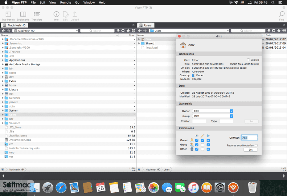Click Bonjour icon in left panel

pos(134,30)
